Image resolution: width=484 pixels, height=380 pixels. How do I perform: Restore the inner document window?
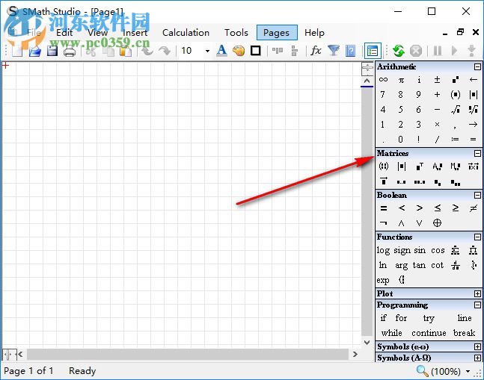click(x=460, y=32)
